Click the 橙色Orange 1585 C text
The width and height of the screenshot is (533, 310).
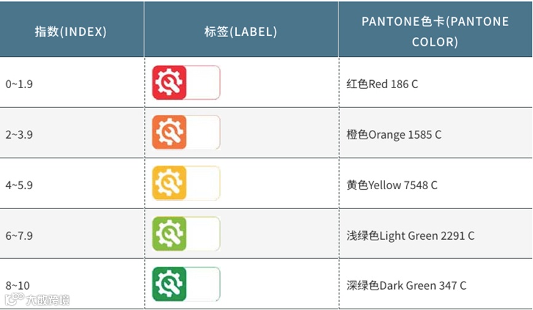394,134
